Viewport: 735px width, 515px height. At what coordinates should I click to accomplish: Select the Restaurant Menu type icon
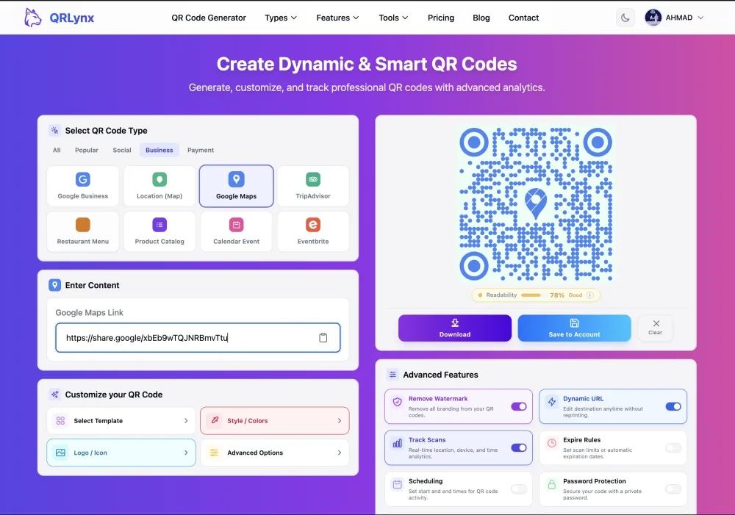point(83,225)
